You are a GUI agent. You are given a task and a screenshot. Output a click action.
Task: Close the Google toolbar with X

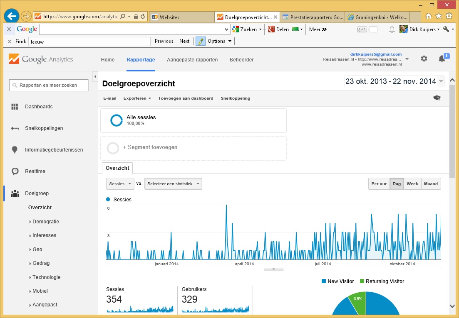[x=9, y=29]
